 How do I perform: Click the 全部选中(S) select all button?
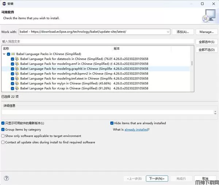point(207,42)
